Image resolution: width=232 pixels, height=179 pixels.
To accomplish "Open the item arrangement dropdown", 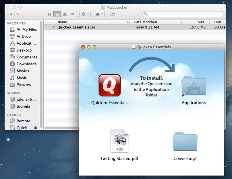I will tap(99, 14).
